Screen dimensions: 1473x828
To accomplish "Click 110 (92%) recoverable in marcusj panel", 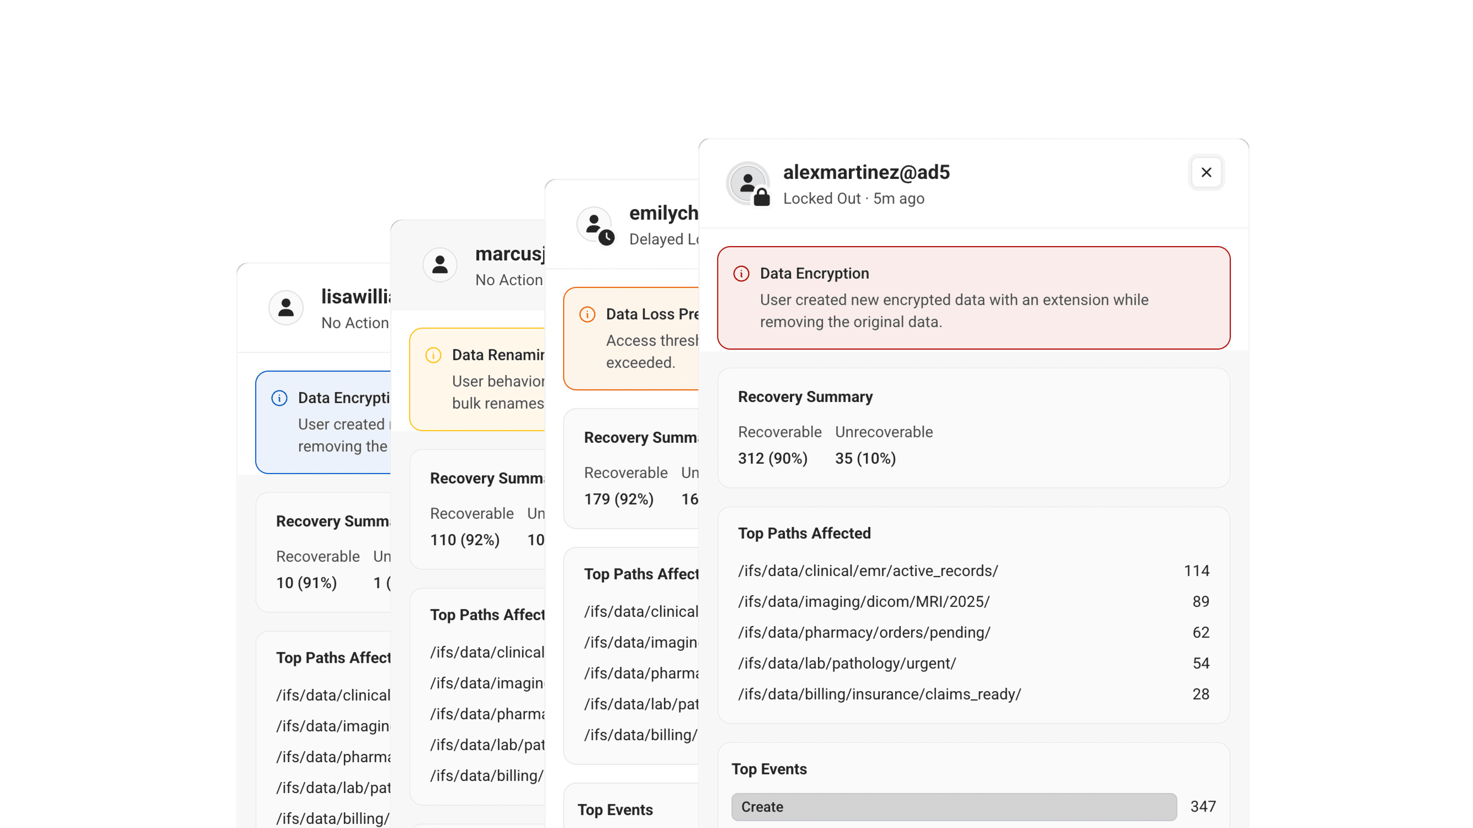I will (x=465, y=539).
